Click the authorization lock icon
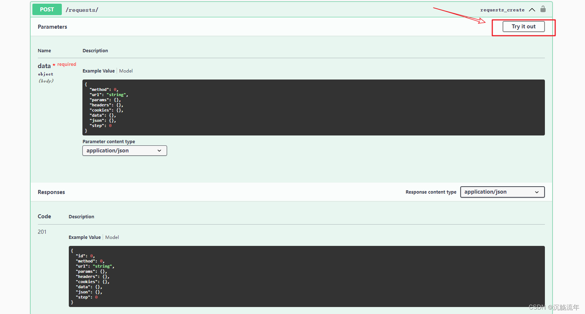Viewport: 585px width, 314px height. 543,9
